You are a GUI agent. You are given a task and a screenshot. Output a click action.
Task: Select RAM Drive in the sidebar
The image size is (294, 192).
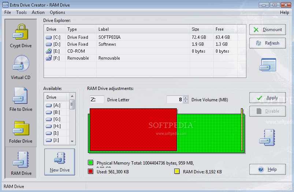(x=21, y=163)
